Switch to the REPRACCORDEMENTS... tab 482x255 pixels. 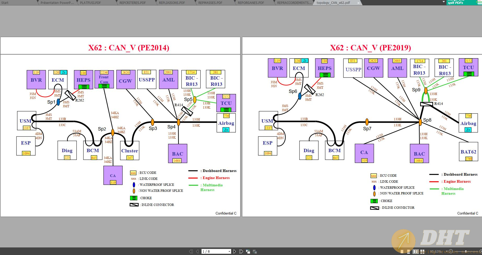coord(294,3)
